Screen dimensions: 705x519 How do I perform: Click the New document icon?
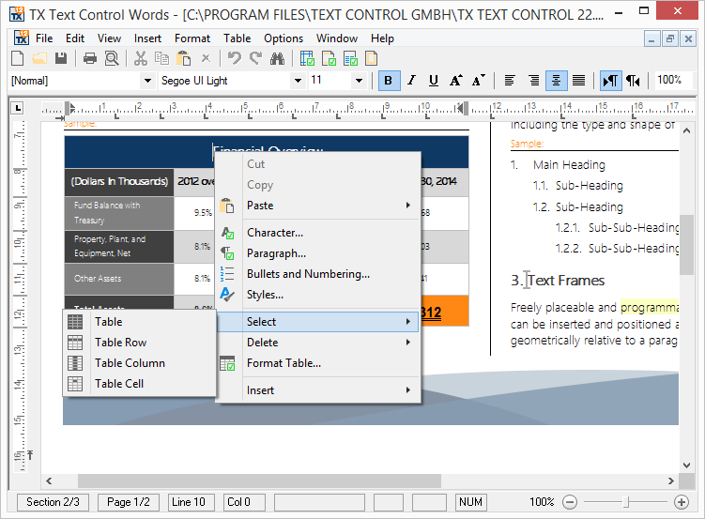click(17, 58)
